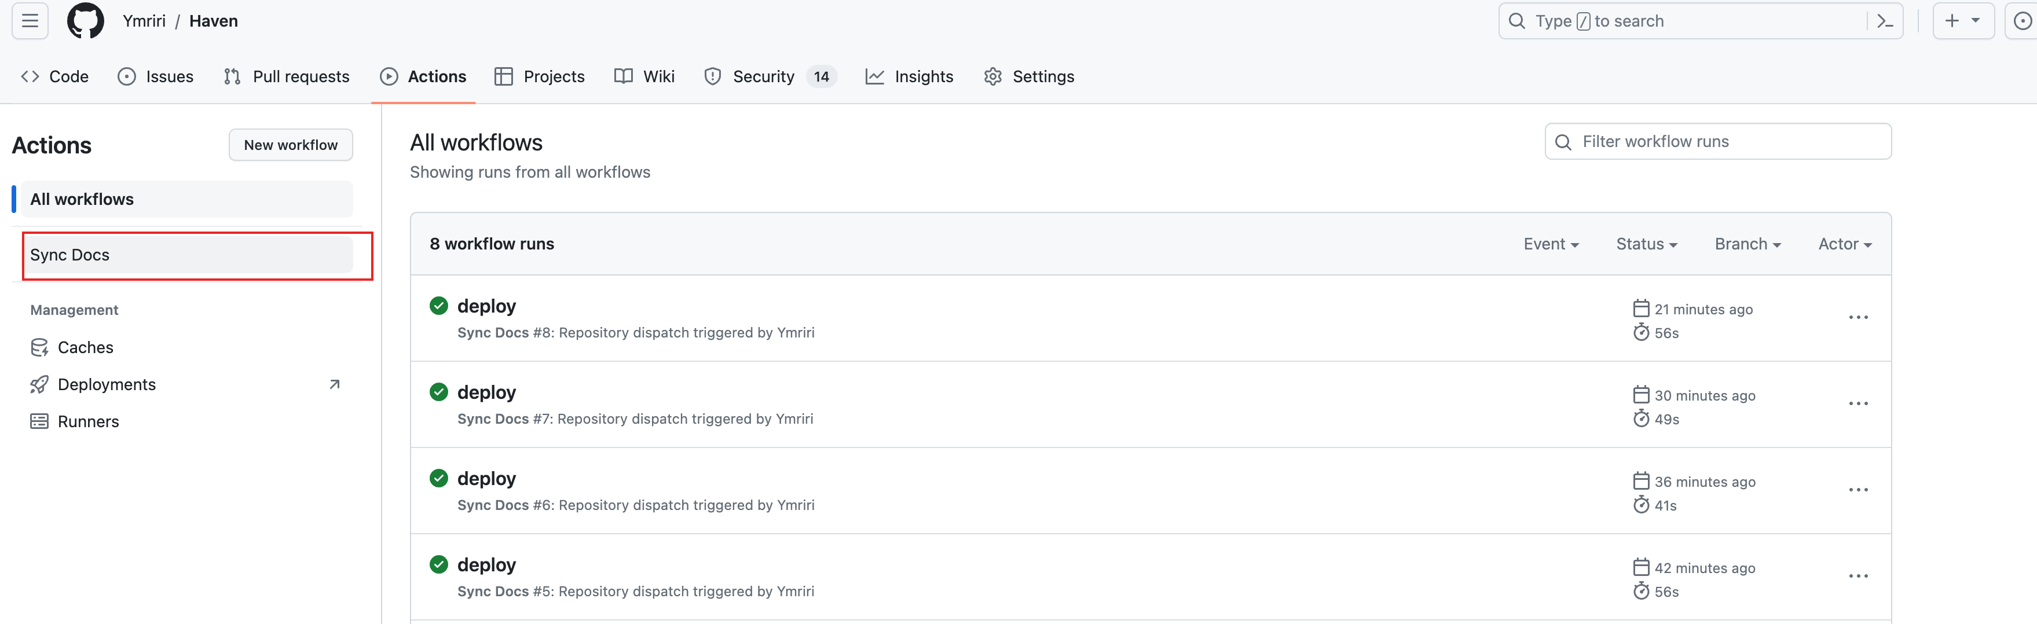Open Deployments management page
This screenshot has height=624, width=2037.
(x=188, y=385)
